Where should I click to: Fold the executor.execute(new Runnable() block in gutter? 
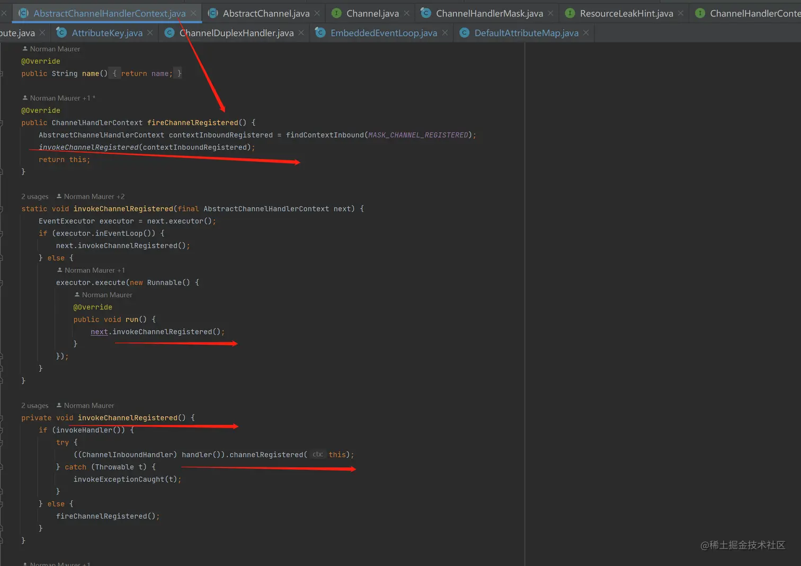pyautogui.click(x=2, y=283)
